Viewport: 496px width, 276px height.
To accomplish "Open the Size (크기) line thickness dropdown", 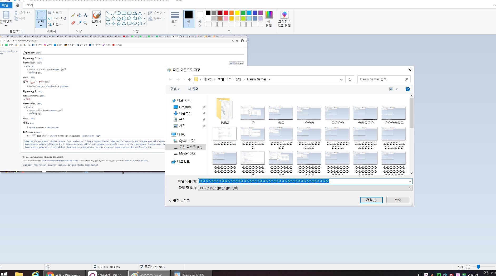I will pos(175,19).
